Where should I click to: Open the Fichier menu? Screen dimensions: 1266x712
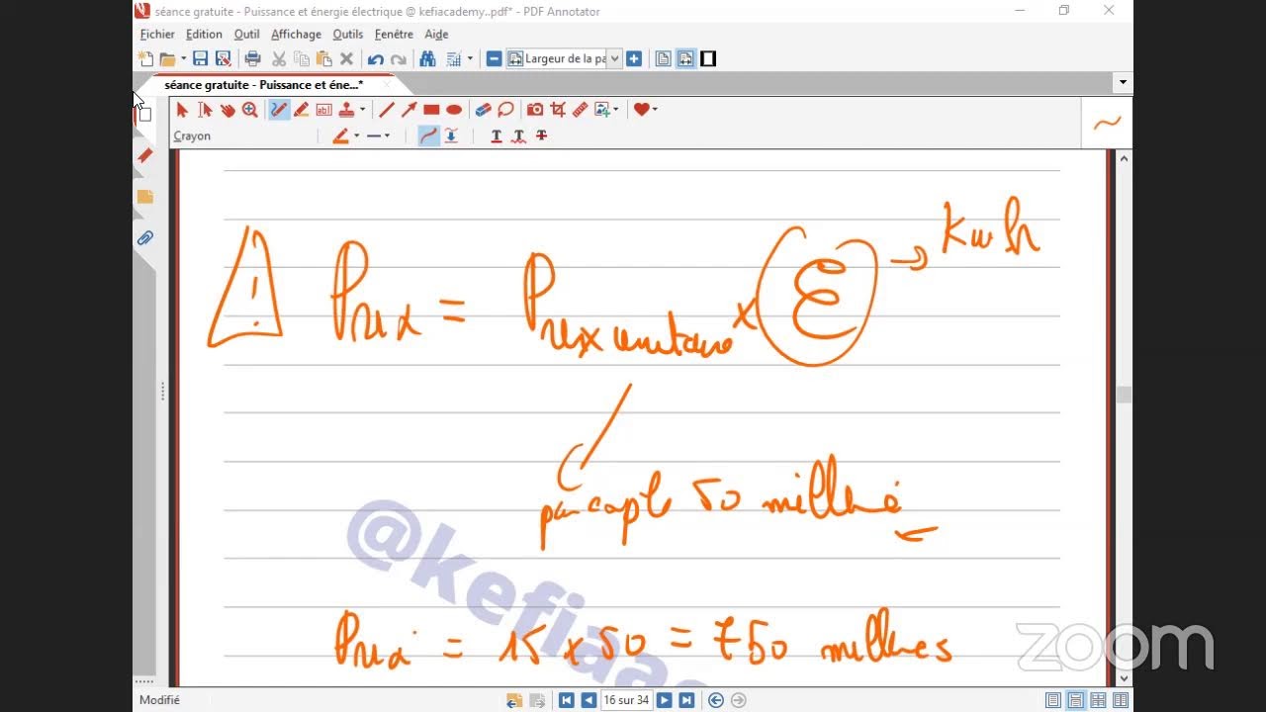point(157,35)
